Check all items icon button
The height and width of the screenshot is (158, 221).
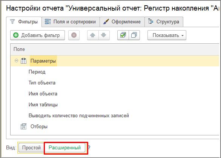tap(123, 35)
